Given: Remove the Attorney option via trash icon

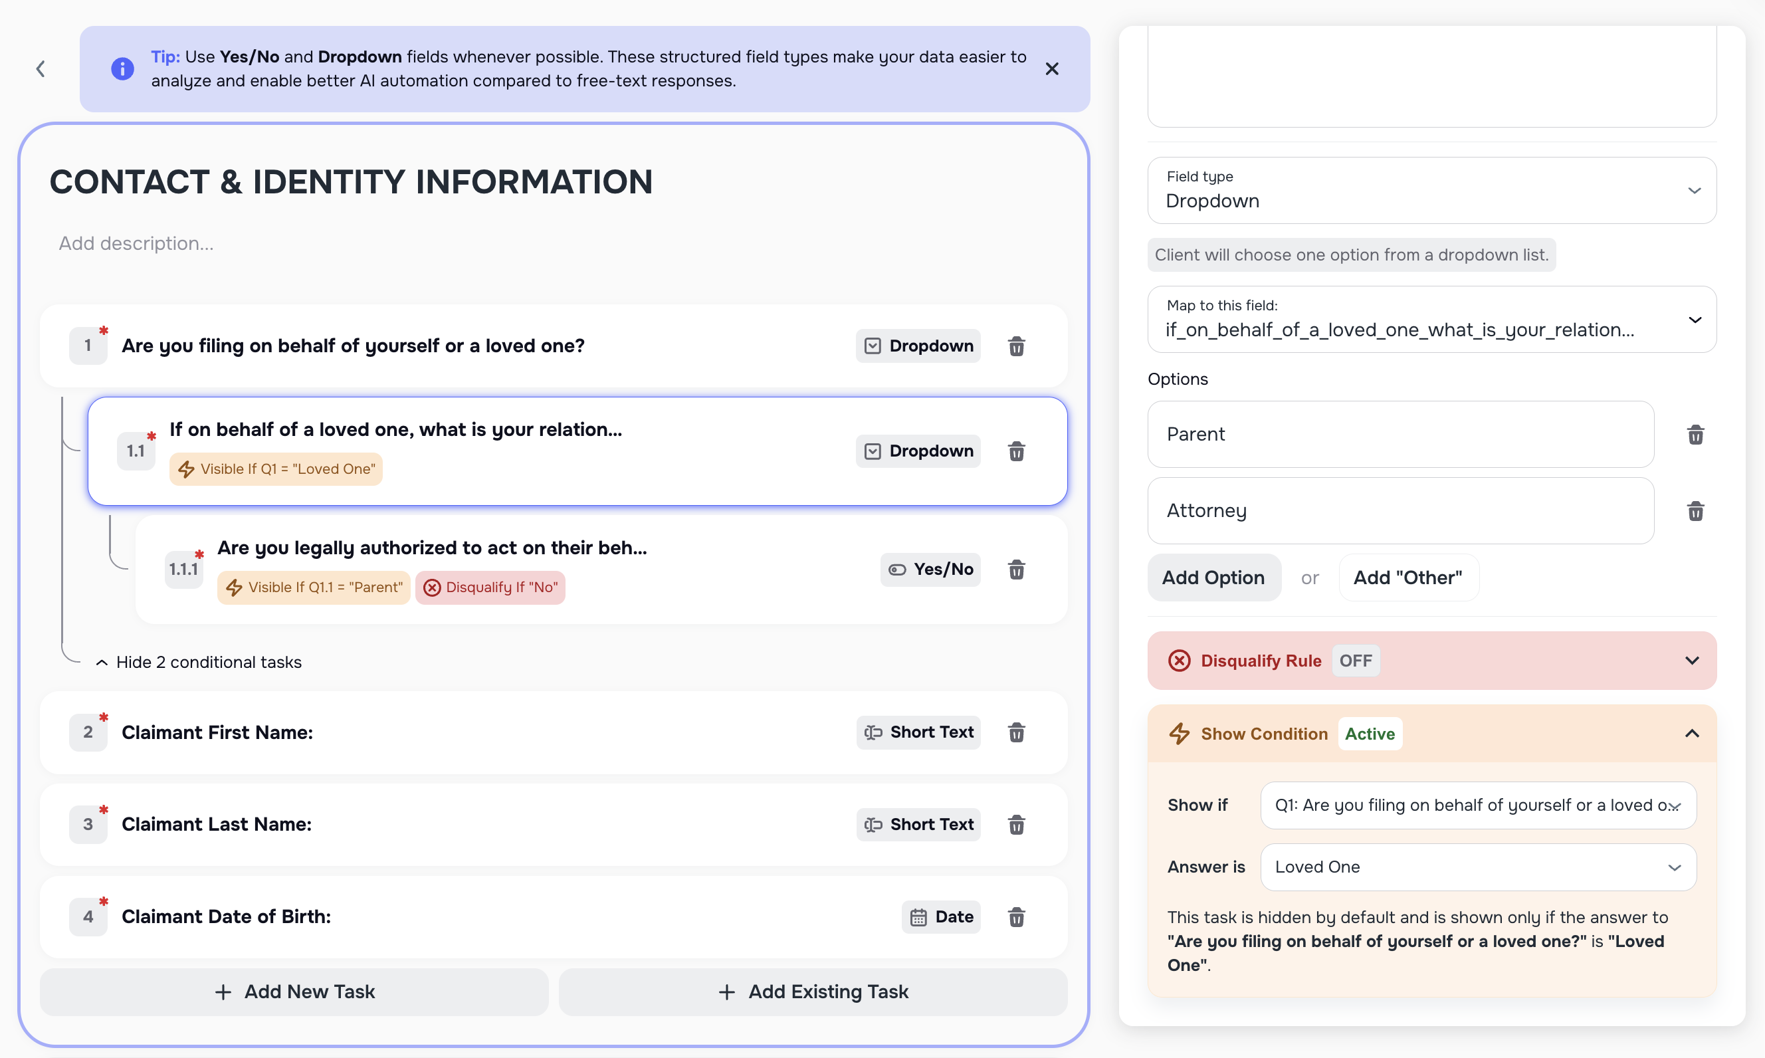Looking at the screenshot, I should point(1696,510).
